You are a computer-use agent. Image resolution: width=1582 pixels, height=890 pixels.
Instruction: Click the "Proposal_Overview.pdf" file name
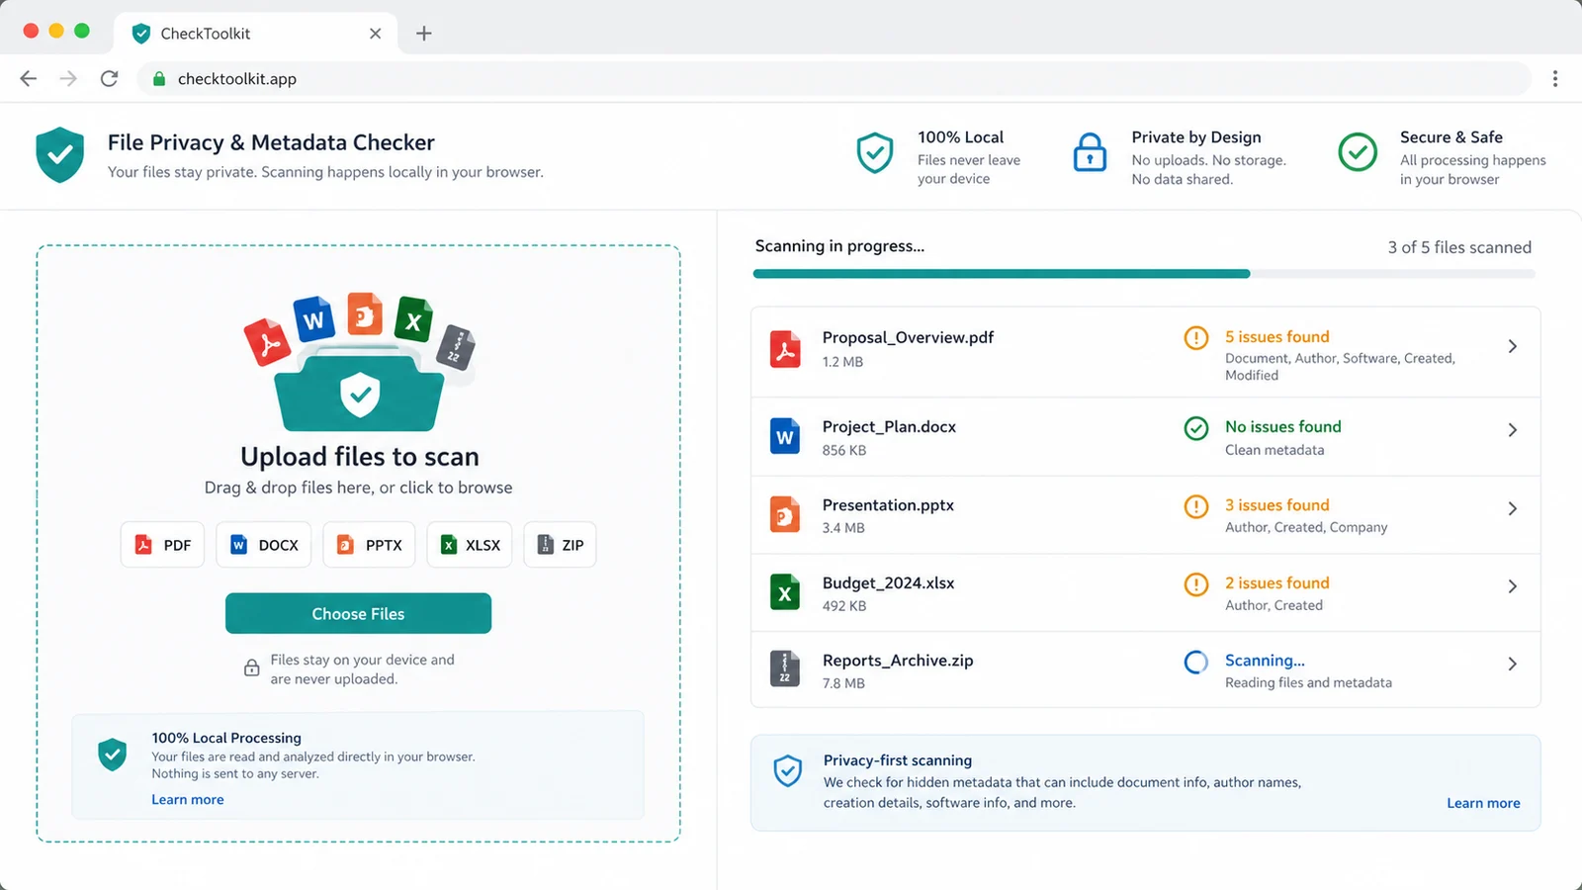click(x=908, y=337)
